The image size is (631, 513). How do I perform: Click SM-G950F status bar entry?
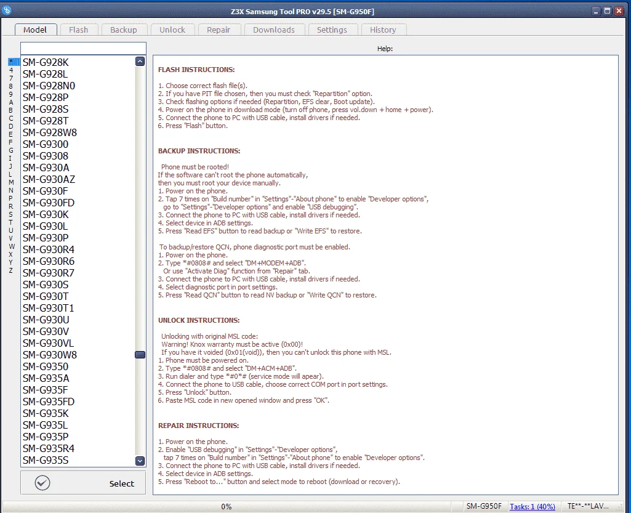484,506
